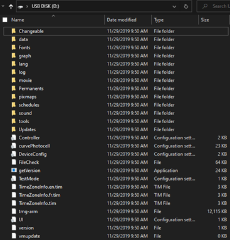Select the Changeable folder icon
Screen dimensions: 230x240
[x=14, y=31]
